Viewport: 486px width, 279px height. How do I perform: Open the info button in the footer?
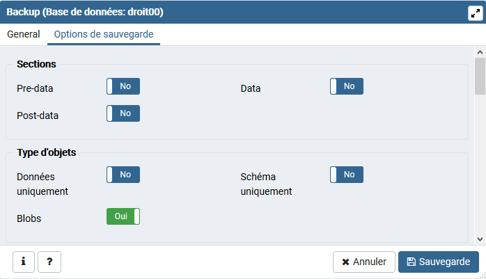point(24,262)
